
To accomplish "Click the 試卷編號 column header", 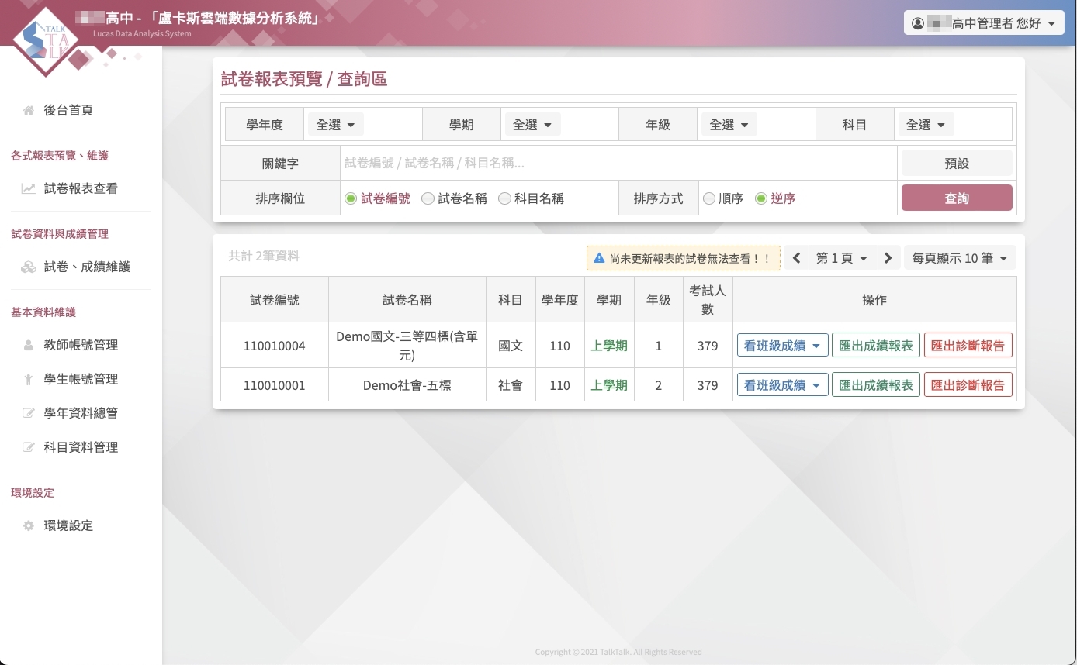I will pos(275,300).
